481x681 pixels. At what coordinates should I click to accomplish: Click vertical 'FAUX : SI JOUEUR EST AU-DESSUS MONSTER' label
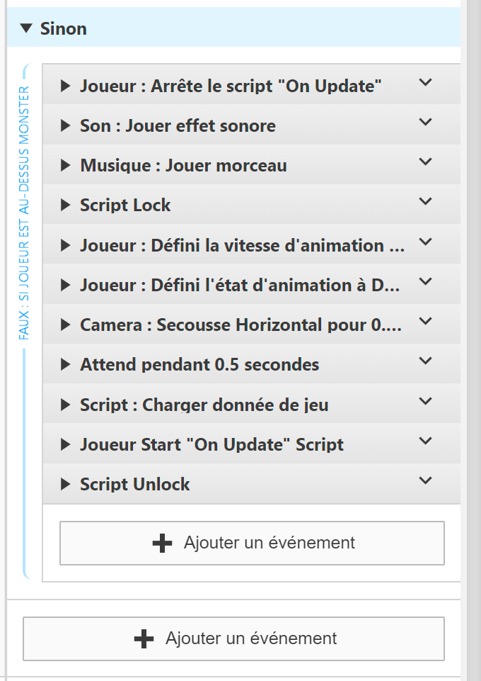click(24, 213)
